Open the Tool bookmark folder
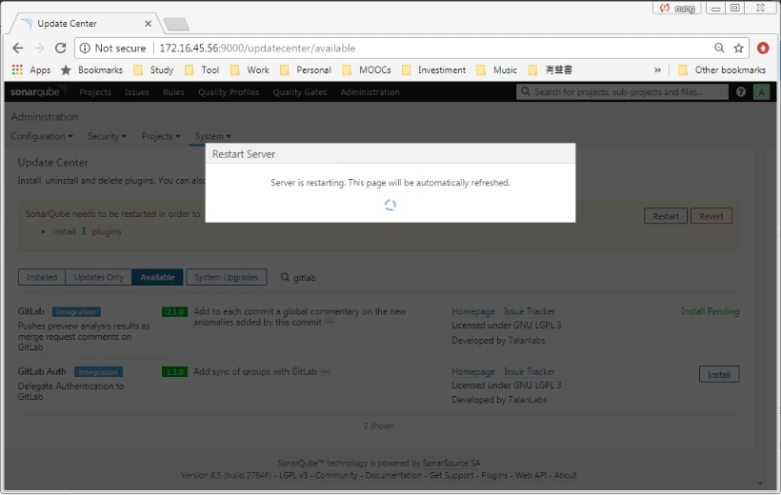Screen dimensions: 781x495 coord(202,70)
